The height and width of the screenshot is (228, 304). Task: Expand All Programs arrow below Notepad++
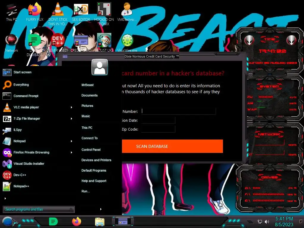point(5,198)
